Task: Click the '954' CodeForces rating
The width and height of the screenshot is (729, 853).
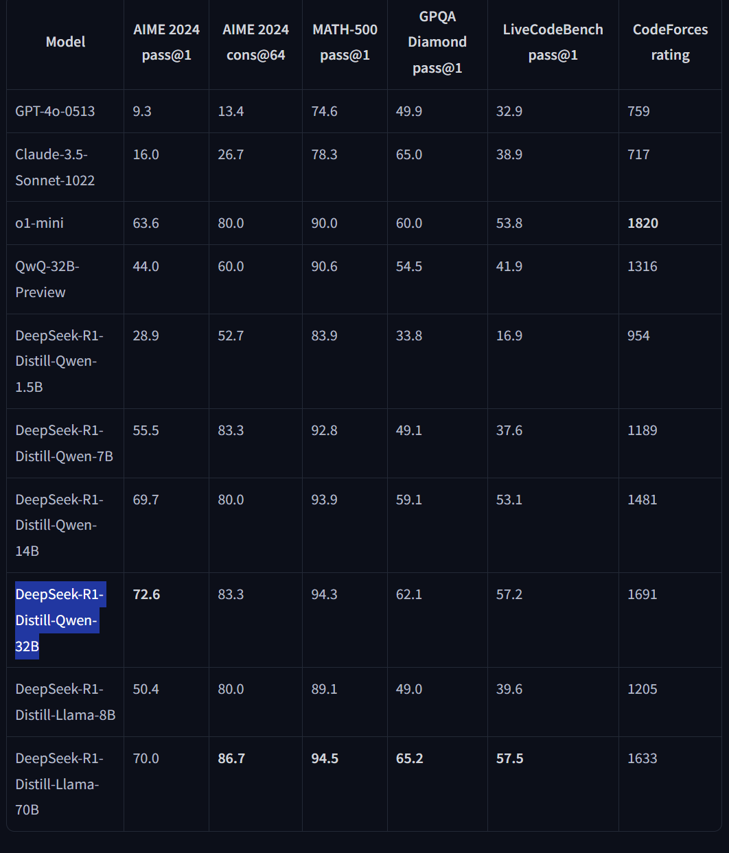Action: pyautogui.click(x=638, y=336)
